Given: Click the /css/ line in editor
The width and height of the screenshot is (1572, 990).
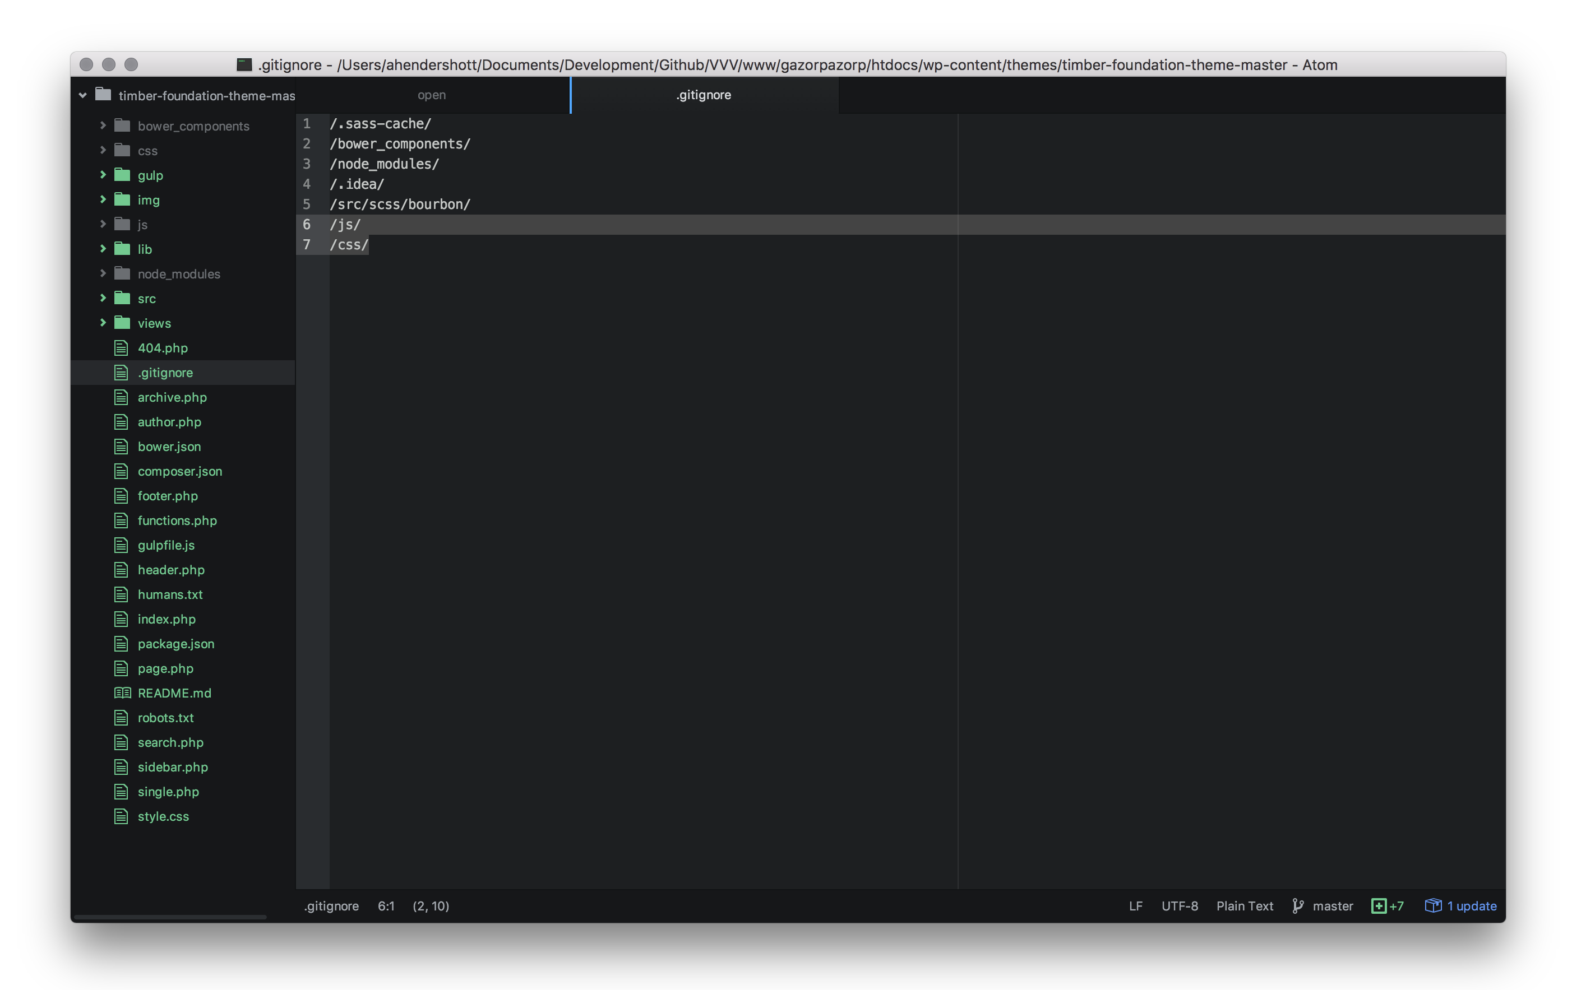Looking at the screenshot, I should [x=349, y=245].
